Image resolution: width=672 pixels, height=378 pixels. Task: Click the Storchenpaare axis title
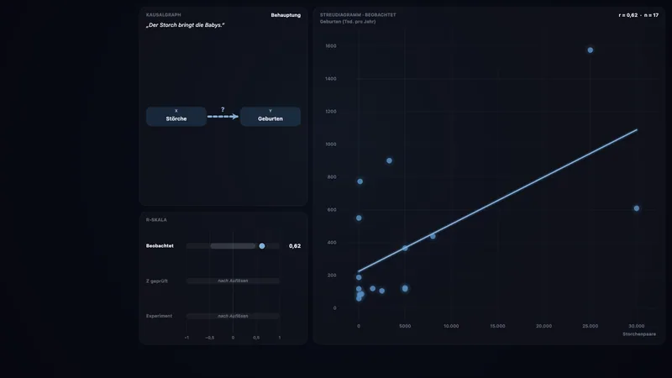click(639, 333)
